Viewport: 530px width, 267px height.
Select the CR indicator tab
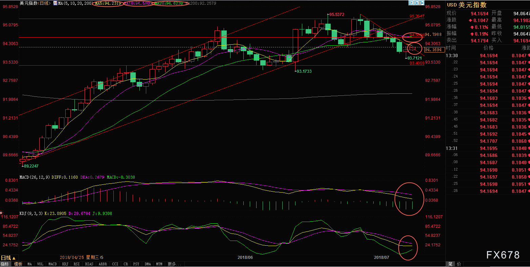tap(126, 264)
